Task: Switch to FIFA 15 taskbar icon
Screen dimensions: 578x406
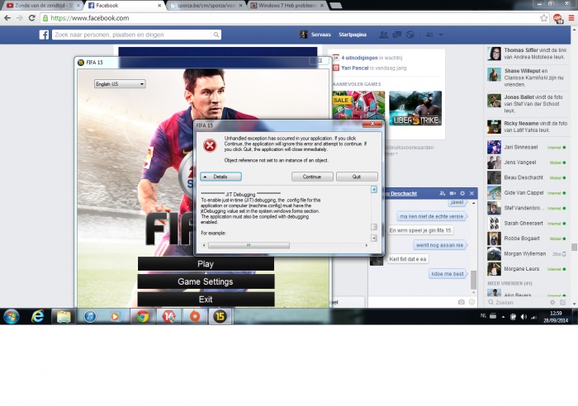Action: [x=220, y=317]
